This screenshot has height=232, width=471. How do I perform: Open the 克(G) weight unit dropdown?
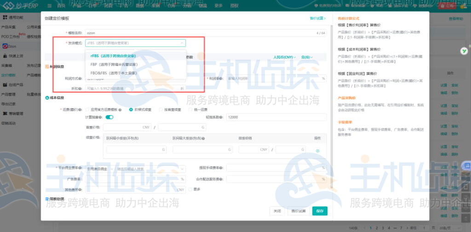point(307,57)
